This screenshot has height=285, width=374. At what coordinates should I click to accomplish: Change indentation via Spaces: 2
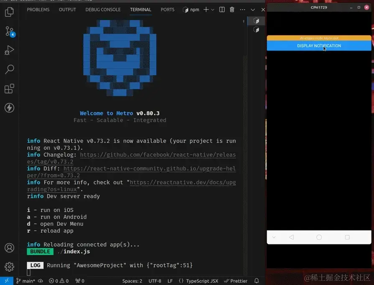click(x=132, y=281)
